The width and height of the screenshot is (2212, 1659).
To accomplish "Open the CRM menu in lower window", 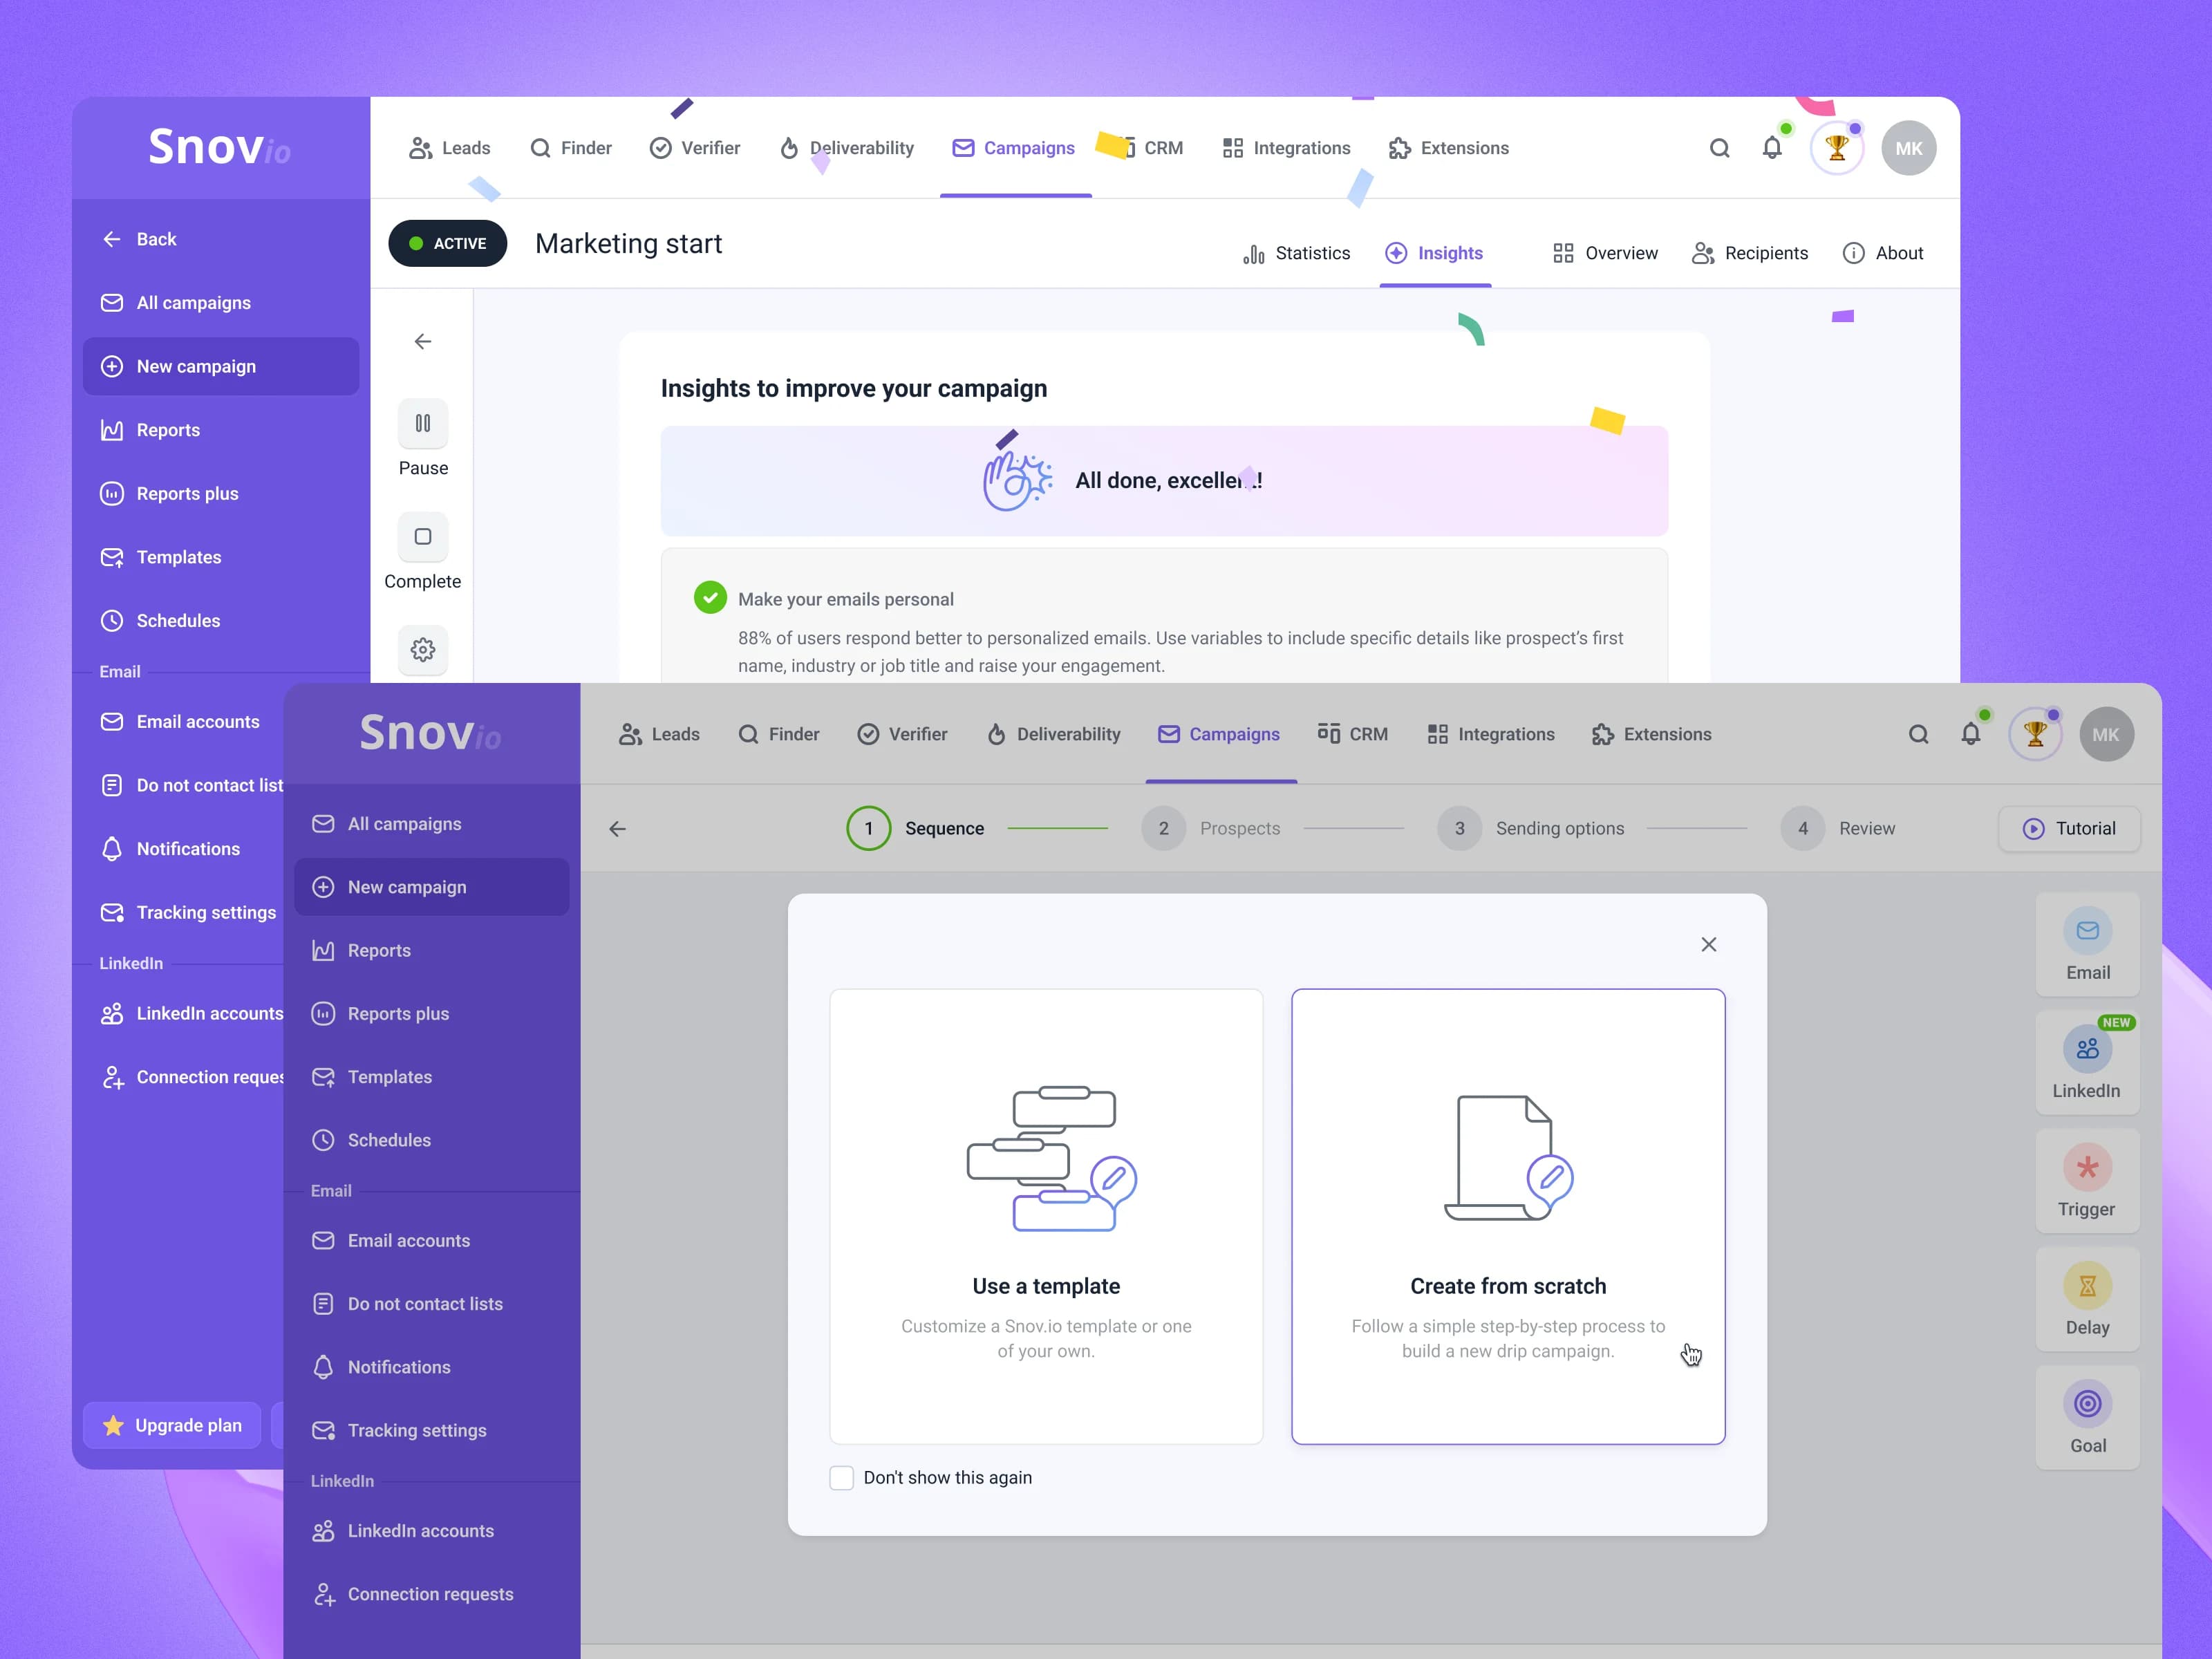I will coord(1352,734).
